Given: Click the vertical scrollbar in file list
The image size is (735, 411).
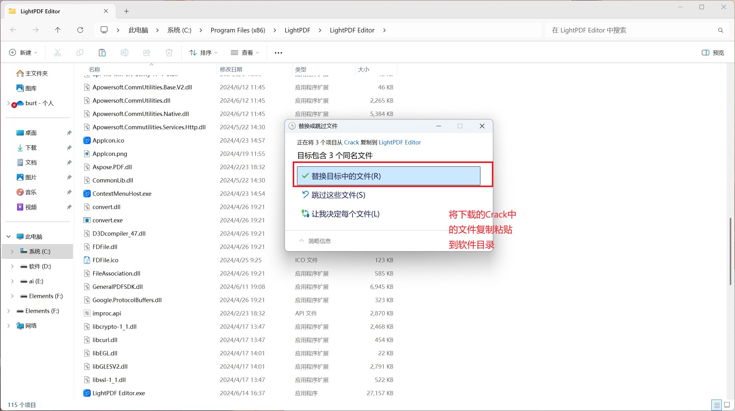Looking at the screenshot, I should 730,251.
